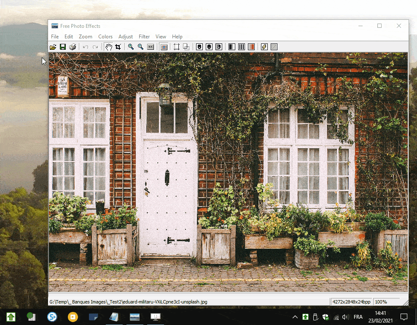Click the 14:41 clock in the taskbar
The height and width of the screenshot is (325, 417).
pos(380,313)
